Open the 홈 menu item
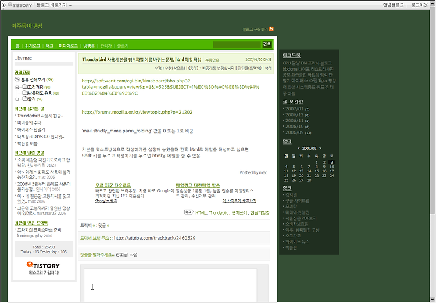This screenshot has height=303, width=436. point(17,46)
